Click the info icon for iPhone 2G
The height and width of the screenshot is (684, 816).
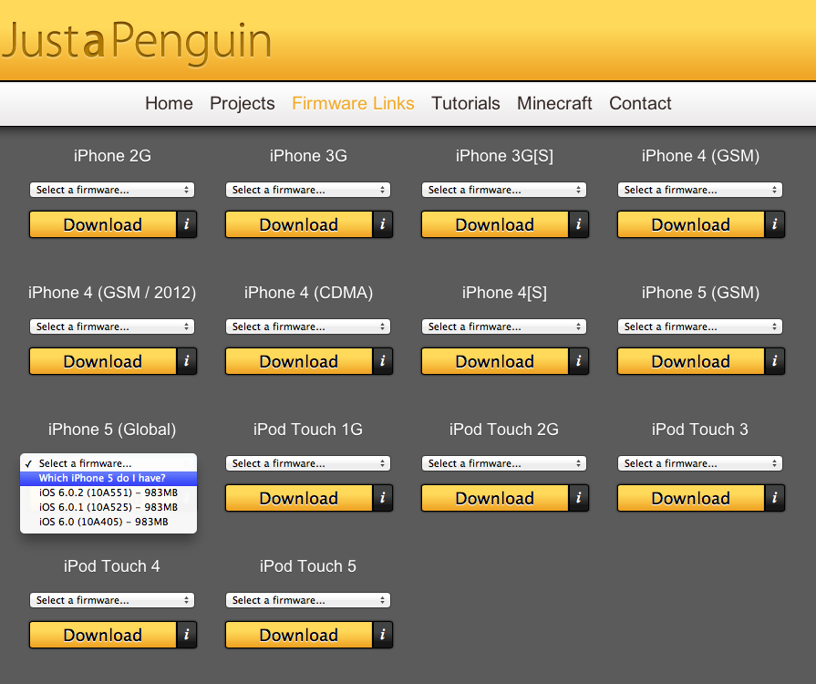pos(187,224)
